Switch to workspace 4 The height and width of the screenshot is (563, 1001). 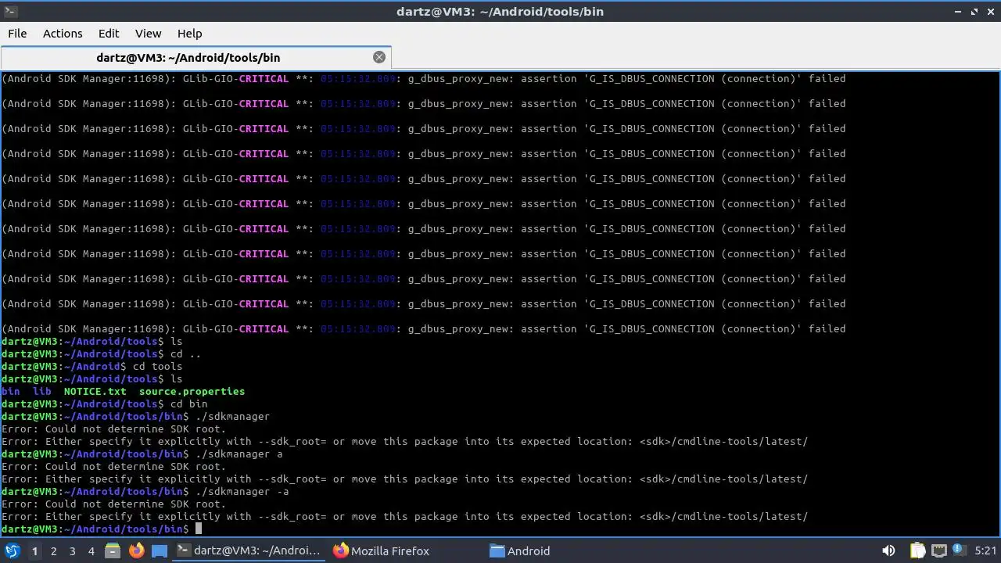(91, 551)
